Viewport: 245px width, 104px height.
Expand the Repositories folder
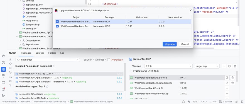click(x=20, y=45)
